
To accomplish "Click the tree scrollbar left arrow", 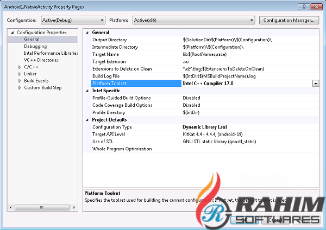I will point(11,207).
